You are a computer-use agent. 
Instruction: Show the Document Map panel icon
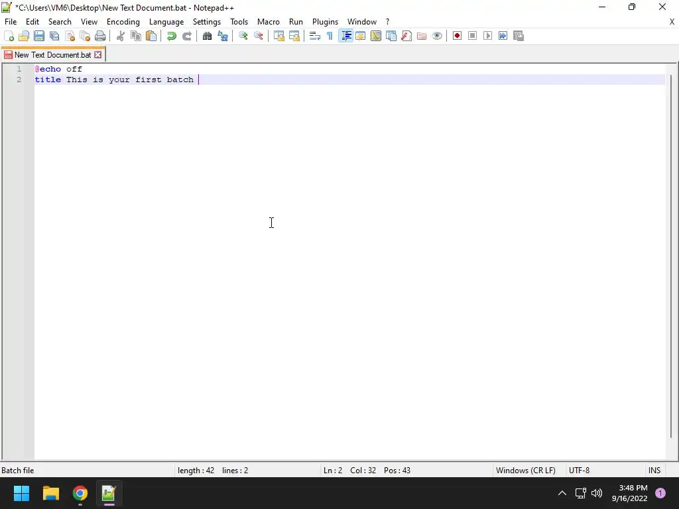click(376, 36)
